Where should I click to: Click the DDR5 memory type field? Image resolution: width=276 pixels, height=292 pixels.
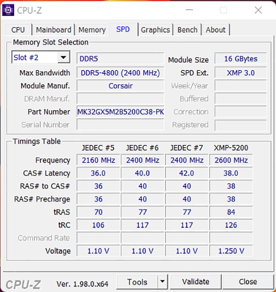(121, 59)
